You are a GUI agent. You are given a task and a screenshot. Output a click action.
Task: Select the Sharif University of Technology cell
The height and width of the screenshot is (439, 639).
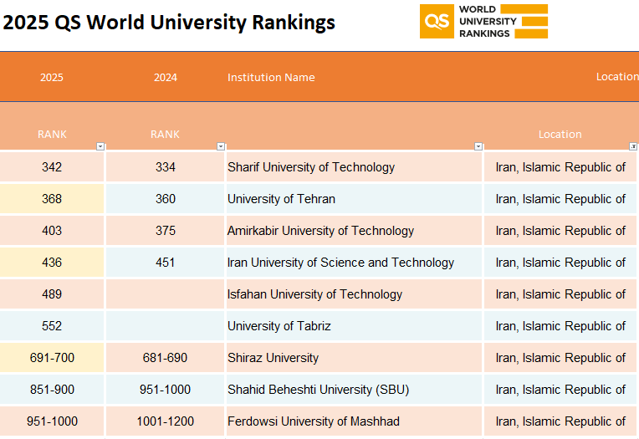354,167
